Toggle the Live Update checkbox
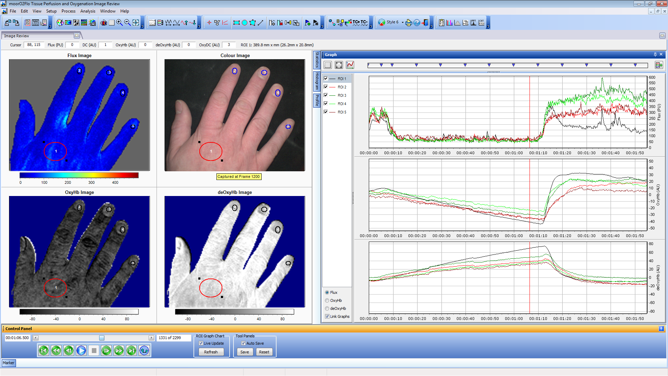Image resolution: width=668 pixels, height=376 pixels. pyautogui.click(x=201, y=343)
